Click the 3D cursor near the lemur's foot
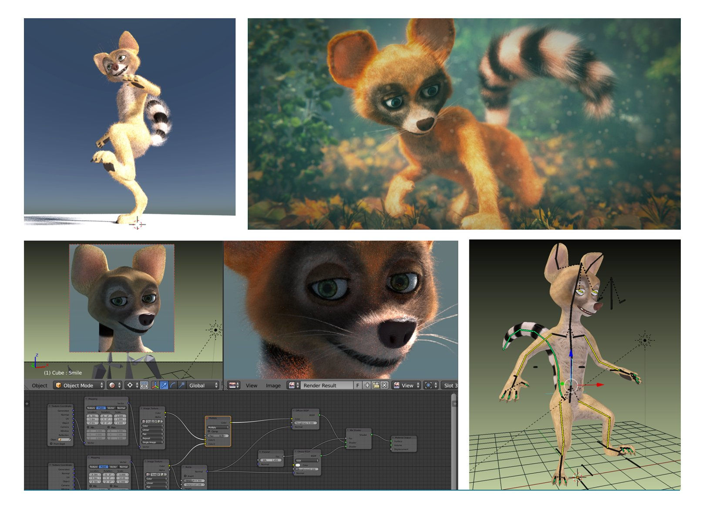706x508 pixels. coord(137,224)
